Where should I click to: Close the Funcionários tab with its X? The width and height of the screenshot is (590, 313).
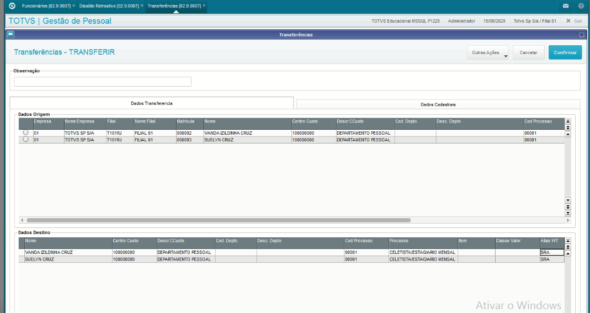pyautogui.click(x=74, y=6)
